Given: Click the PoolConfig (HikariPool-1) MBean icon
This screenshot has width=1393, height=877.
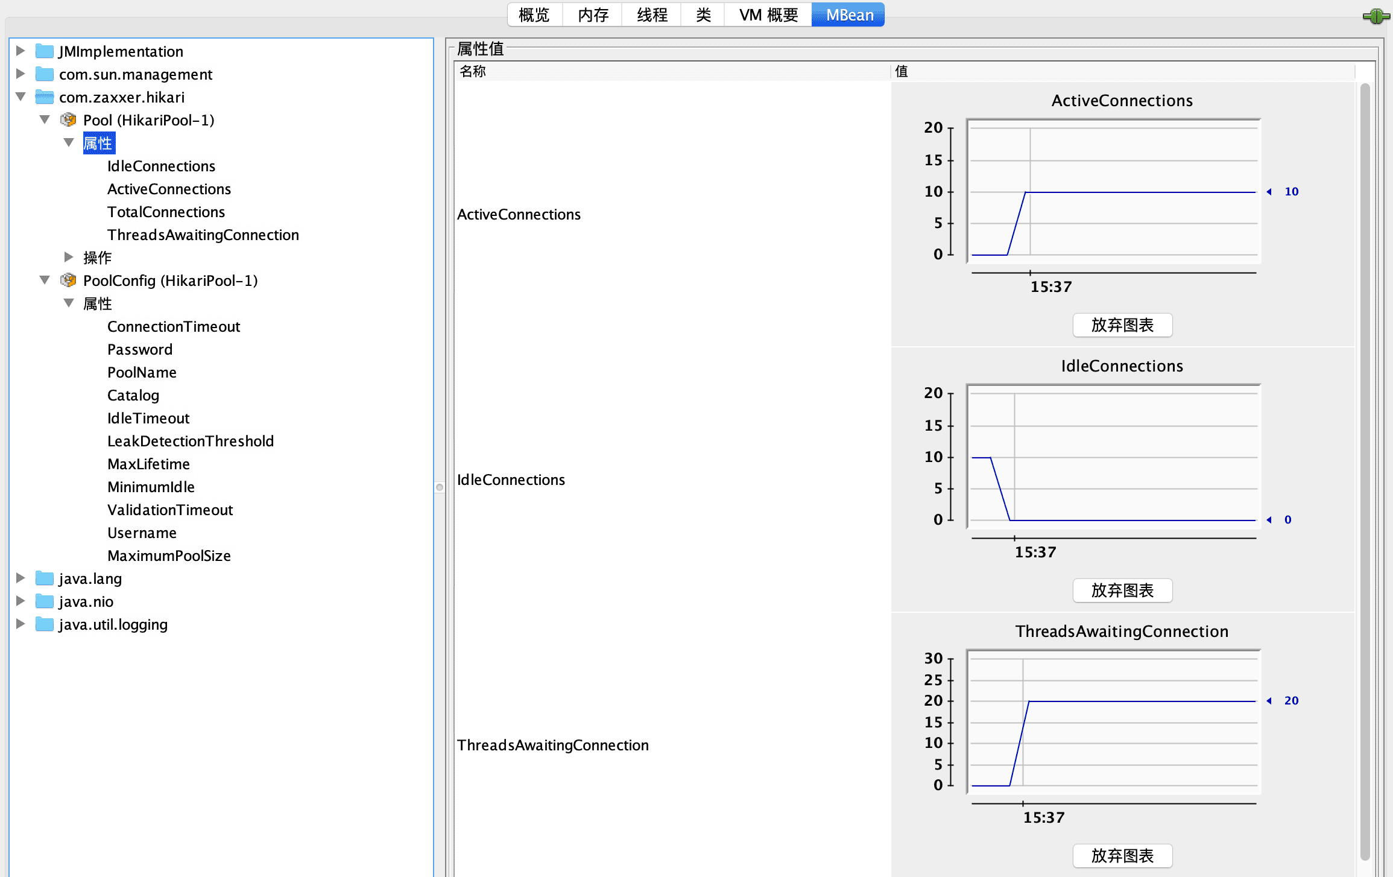Looking at the screenshot, I should (68, 280).
